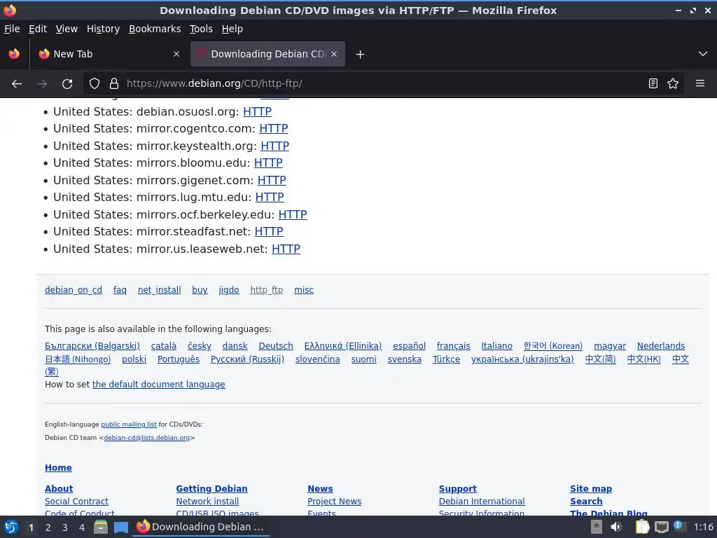The width and height of the screenshot is (717, 538).
Task: Open the volume control tray icon
Action: 616,527
